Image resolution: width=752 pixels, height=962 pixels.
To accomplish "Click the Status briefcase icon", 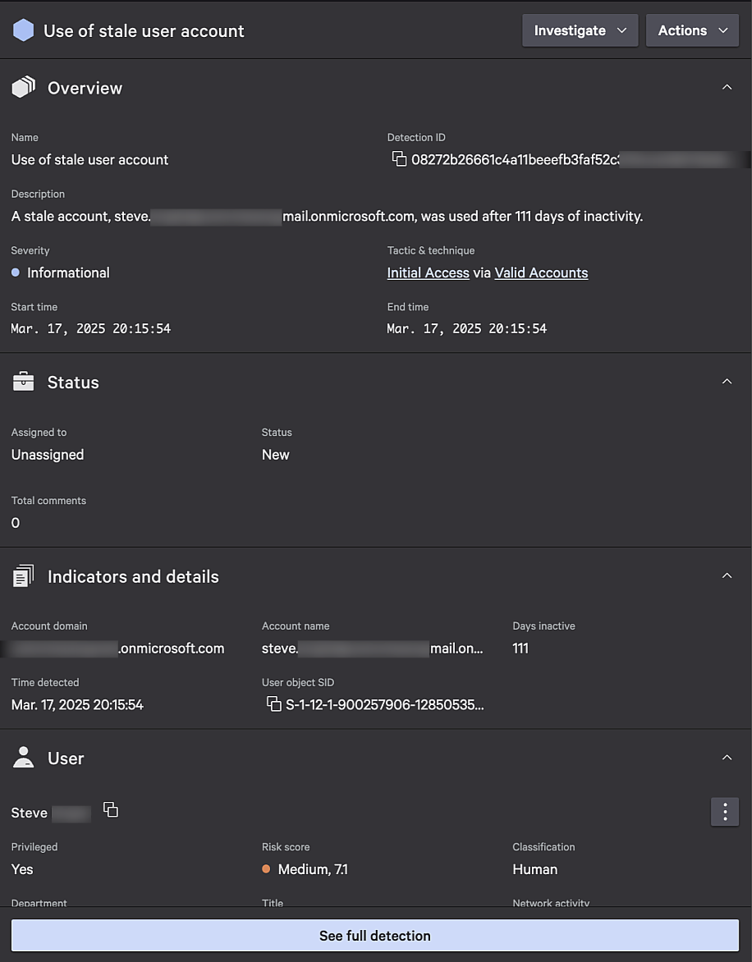I will 23,381.
